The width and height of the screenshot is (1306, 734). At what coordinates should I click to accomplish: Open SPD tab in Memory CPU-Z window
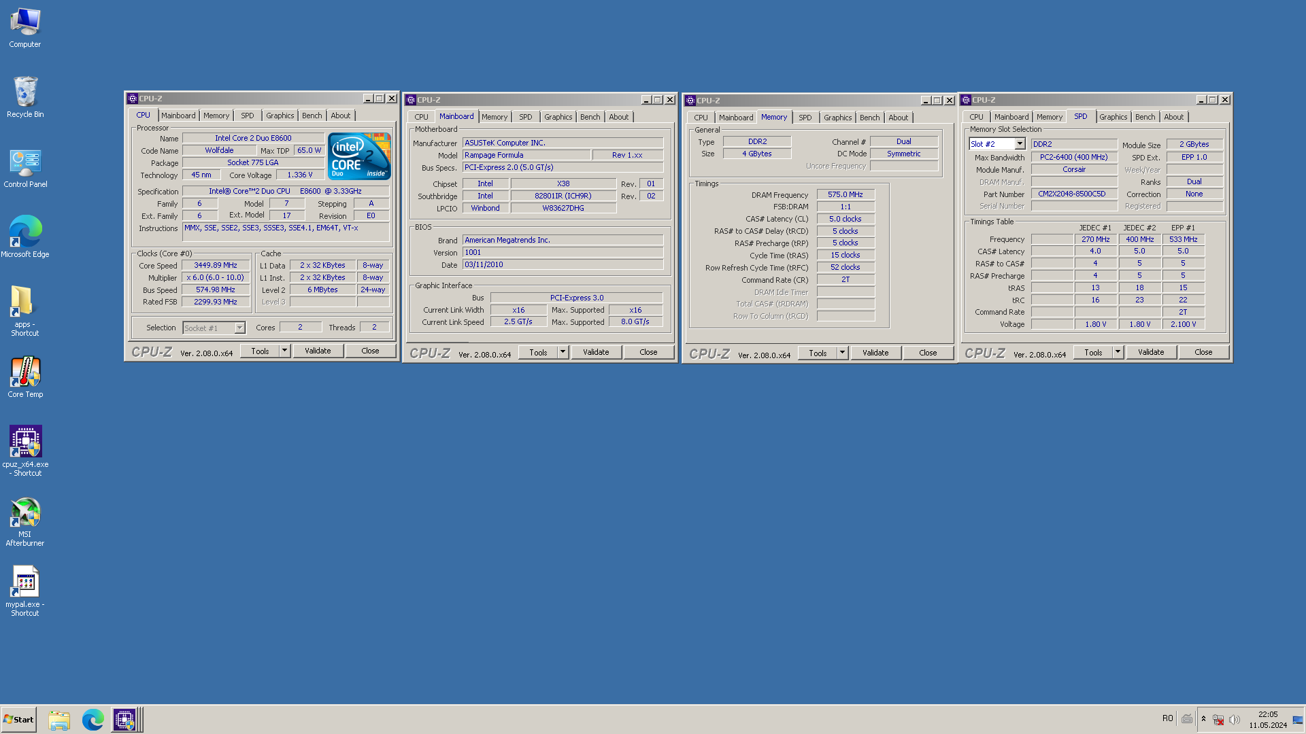coord(805,118)
